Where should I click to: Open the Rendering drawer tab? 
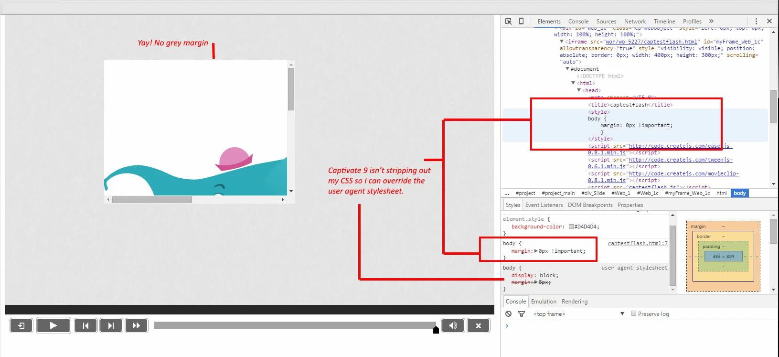(x=575, y=302)
